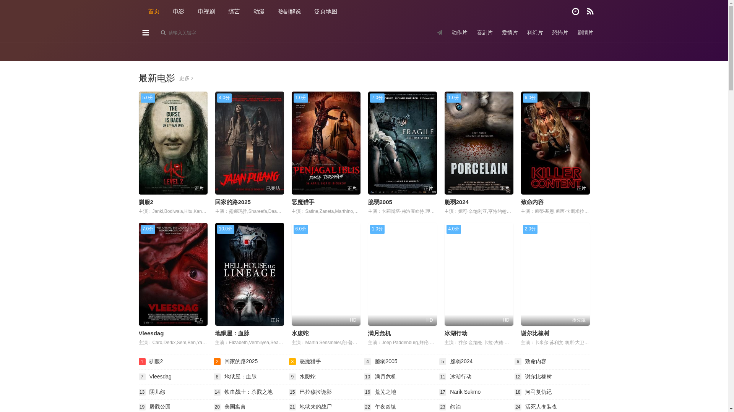This screenshot has height=412, width=734.
Task: Open the 热剧解说 menu item
Action: tap(289, 11)
